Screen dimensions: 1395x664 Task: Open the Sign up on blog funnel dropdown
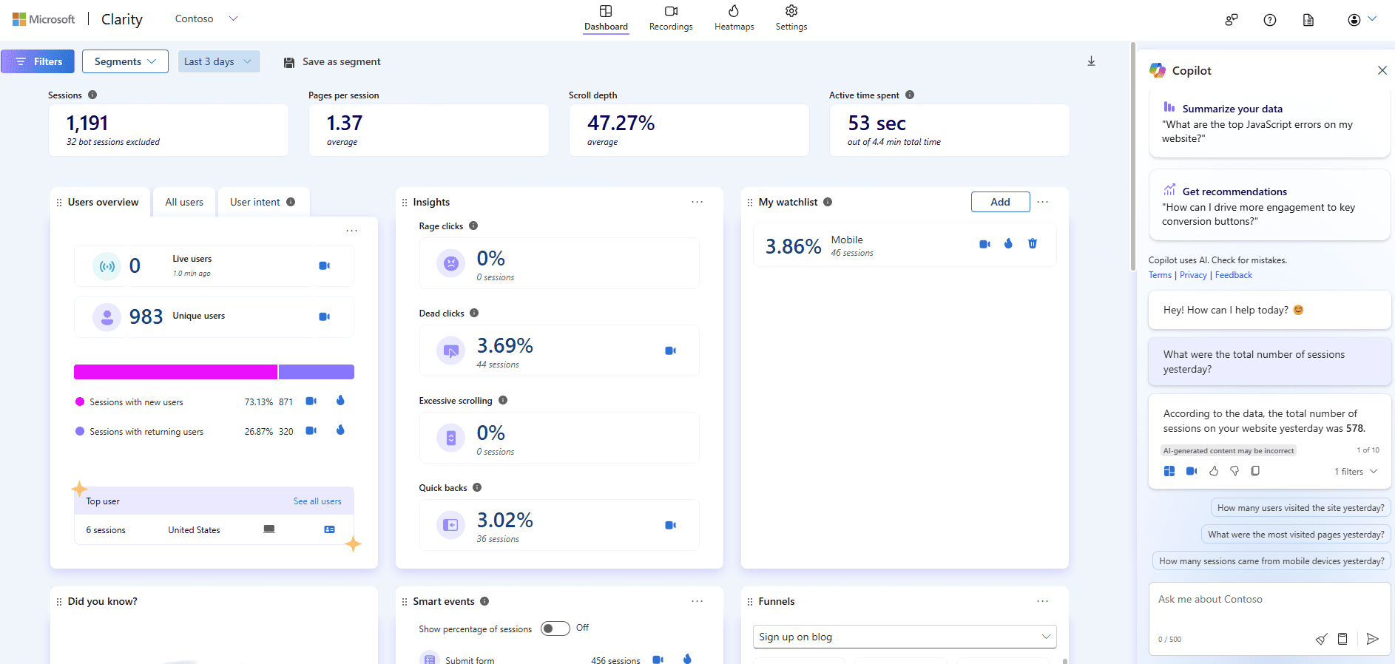[904, 637]
